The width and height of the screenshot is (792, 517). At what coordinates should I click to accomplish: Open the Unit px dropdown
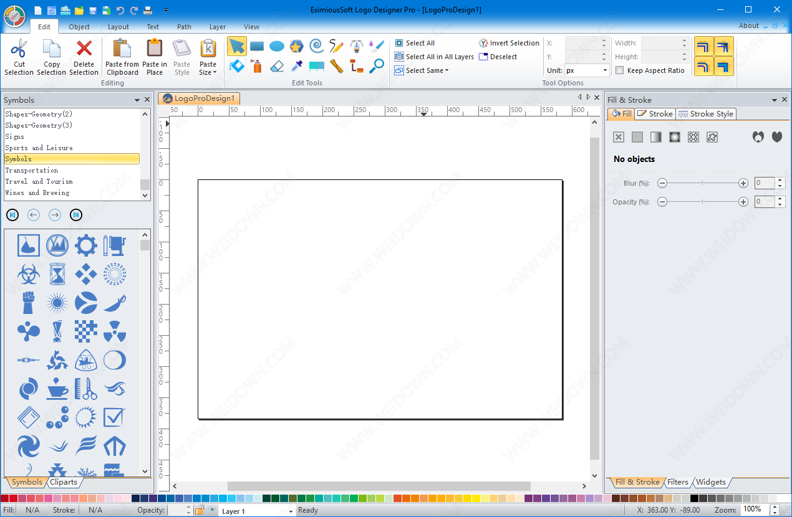click(605, 70)
